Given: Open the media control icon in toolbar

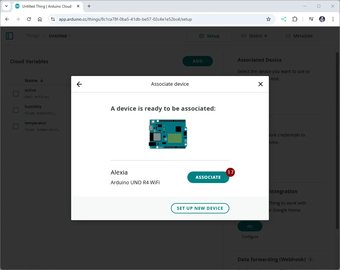Looking at the screenshot, I should coord(311,19).
